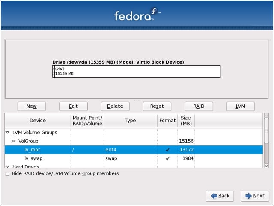Click the New partition button
This screenshot has width=274, height=206.
coord(32,106)
